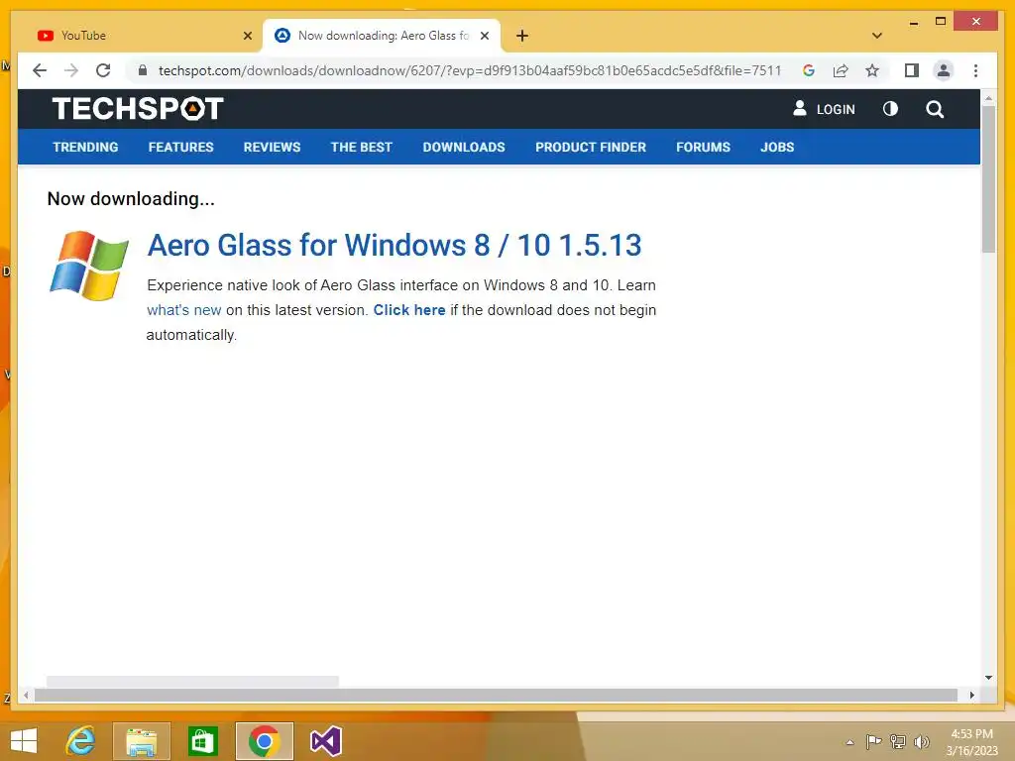Viewport: 1015px width, 761px height.
Task: Go to the DOWNLOADS section
Action: click(x=464, y=147)
